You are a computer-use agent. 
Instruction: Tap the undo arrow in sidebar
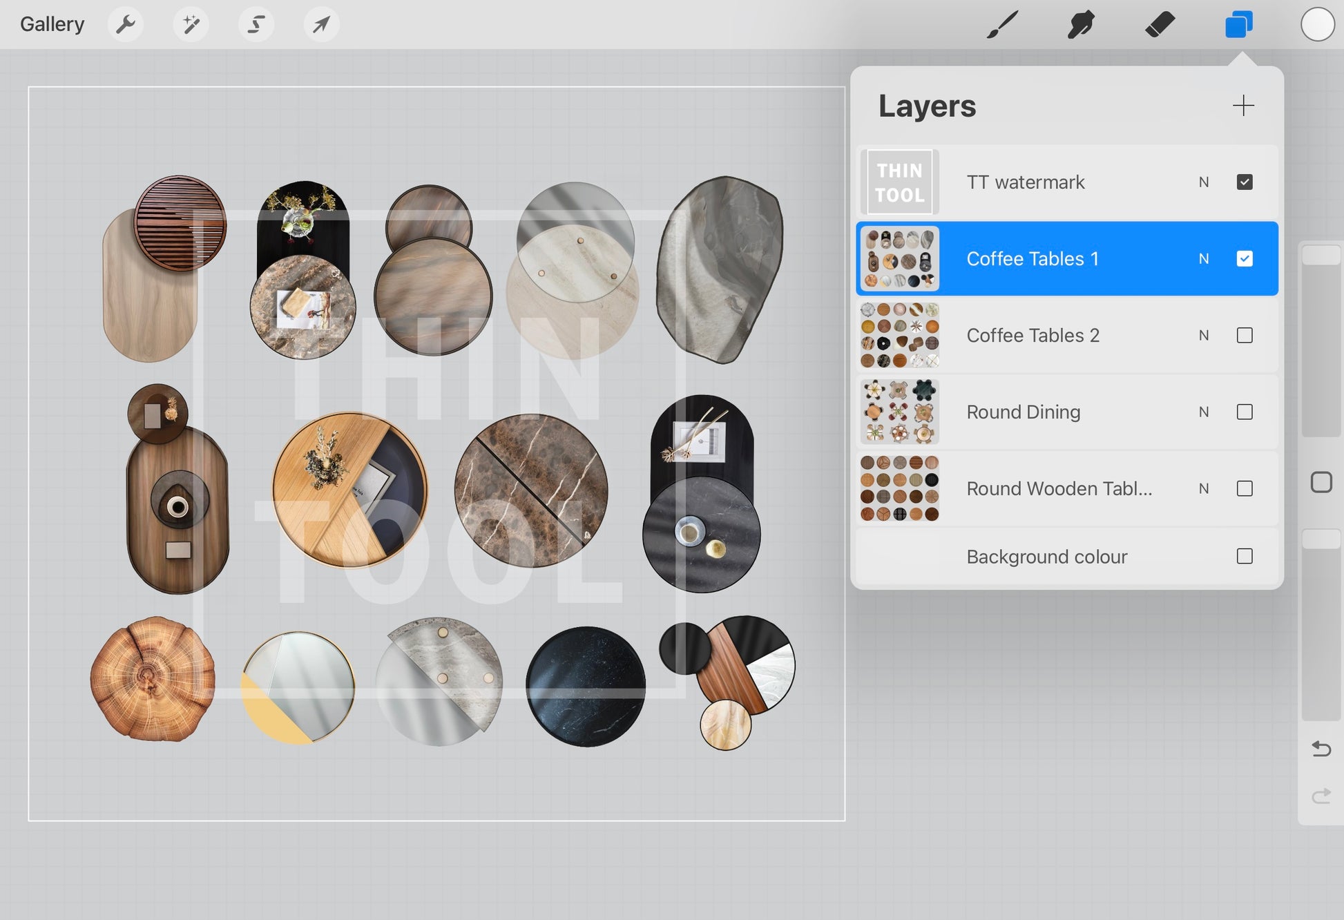1321,749
